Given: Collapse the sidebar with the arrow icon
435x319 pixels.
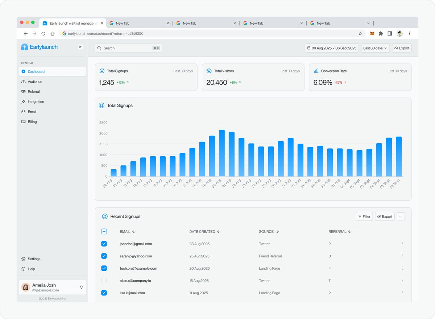Looking at the screenshot, I should tap(80, 46).
